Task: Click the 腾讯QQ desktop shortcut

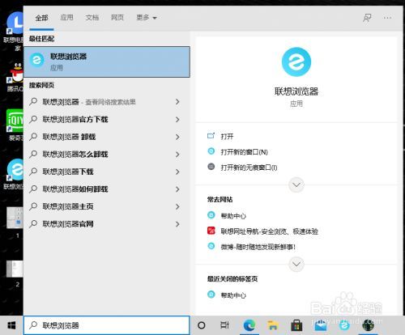Action: 15,77
